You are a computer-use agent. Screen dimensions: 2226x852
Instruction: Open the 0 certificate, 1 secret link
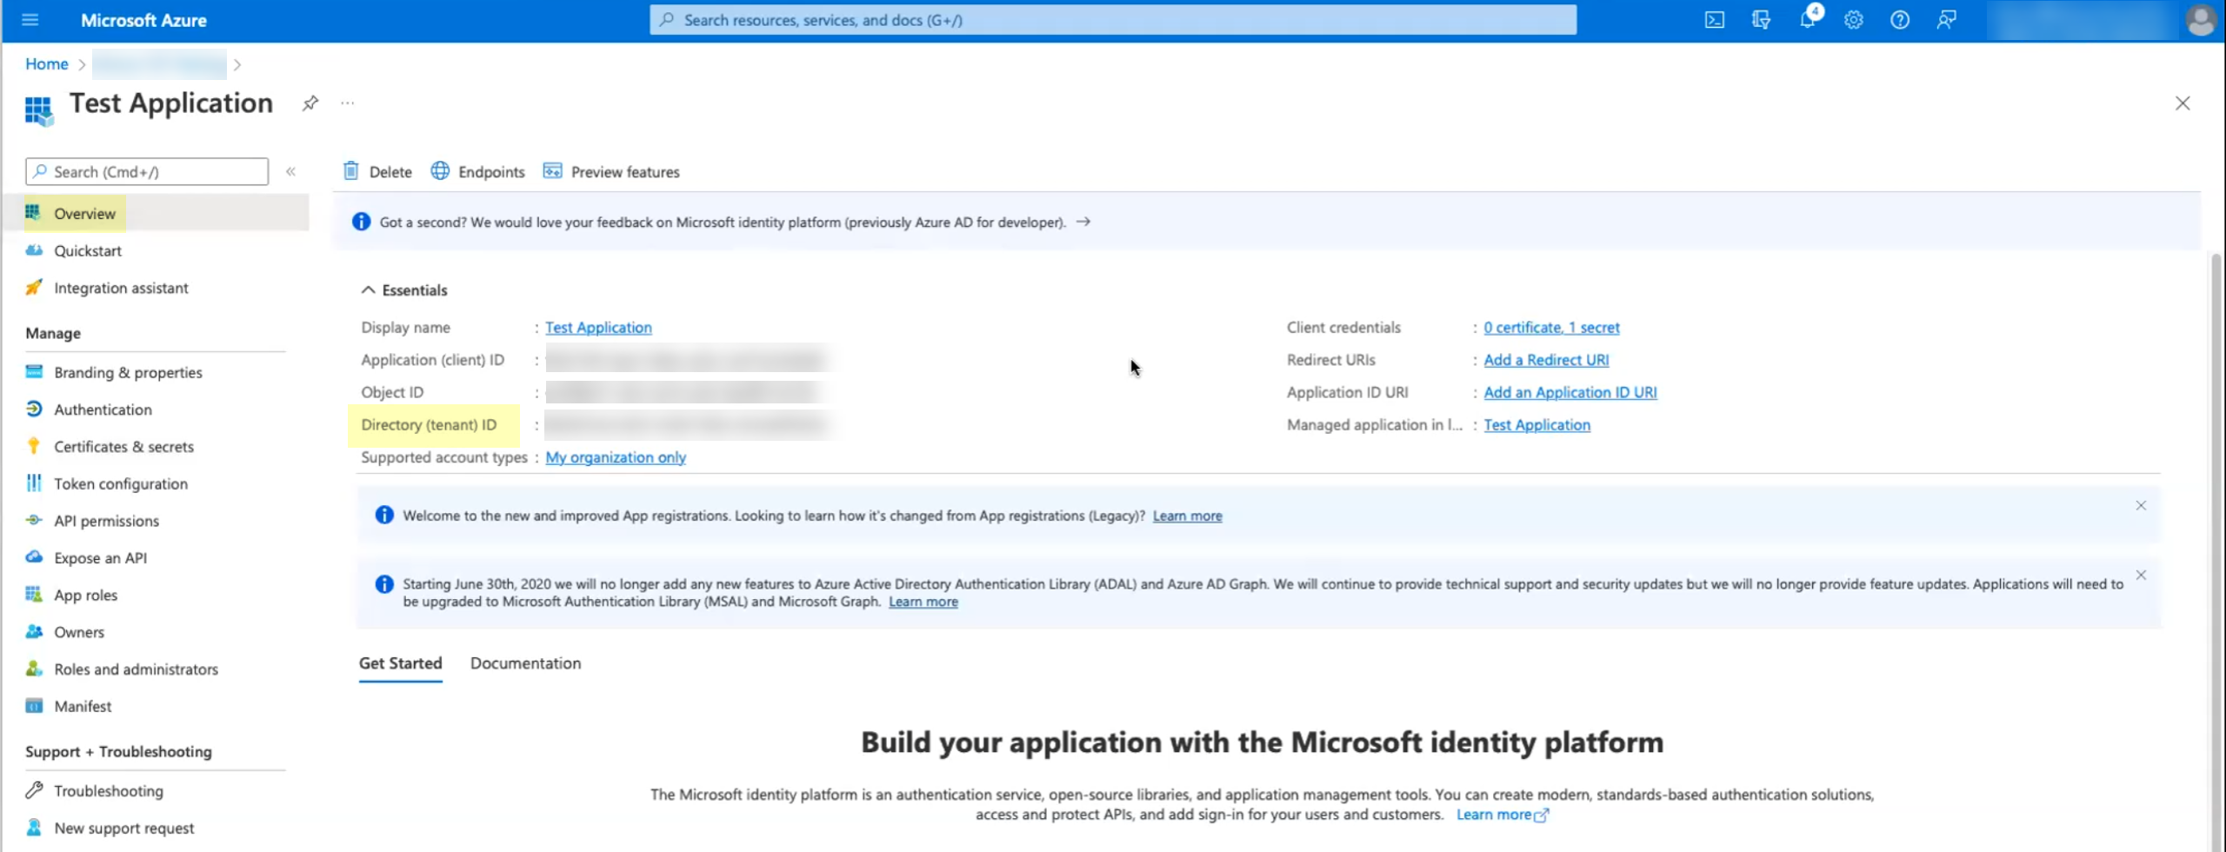tap(1551, 328)
